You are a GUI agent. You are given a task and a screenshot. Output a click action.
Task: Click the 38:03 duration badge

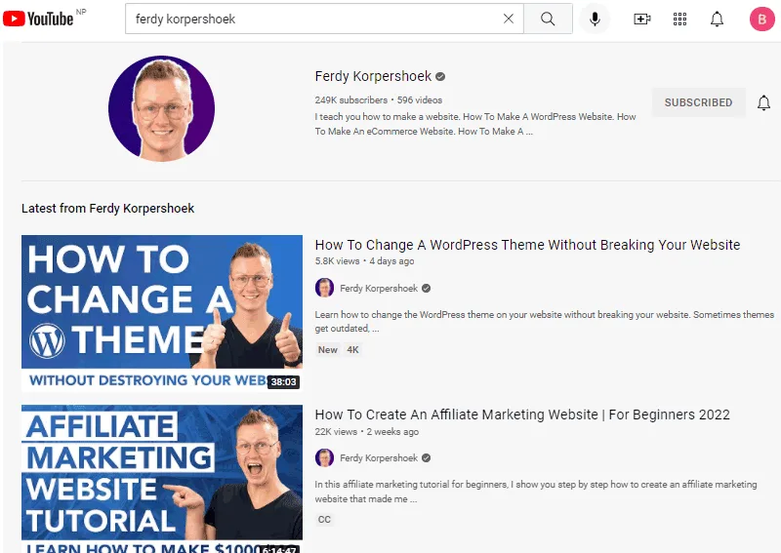pyautogui.click(x=284, y=381)
